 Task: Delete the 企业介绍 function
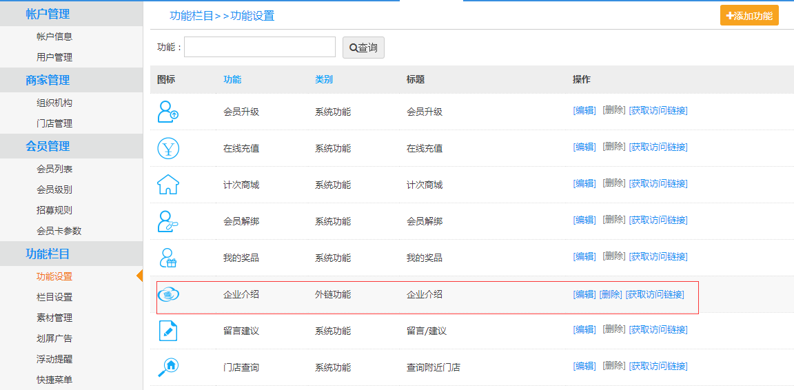611,294
